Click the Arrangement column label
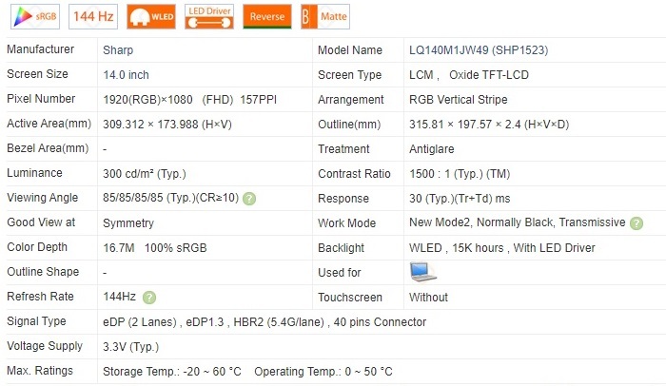 click(351, 100)
